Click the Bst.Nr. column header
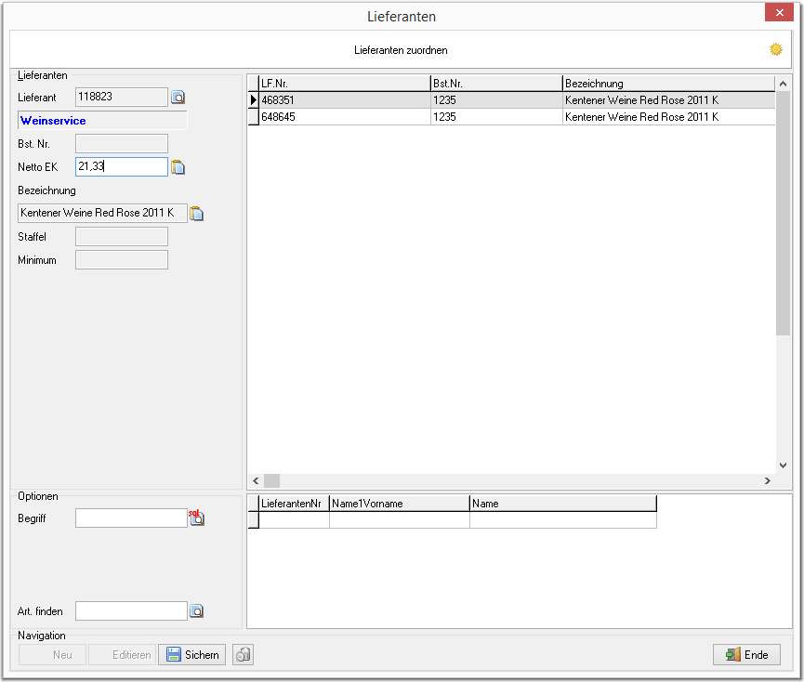 (x=496, y=84)
